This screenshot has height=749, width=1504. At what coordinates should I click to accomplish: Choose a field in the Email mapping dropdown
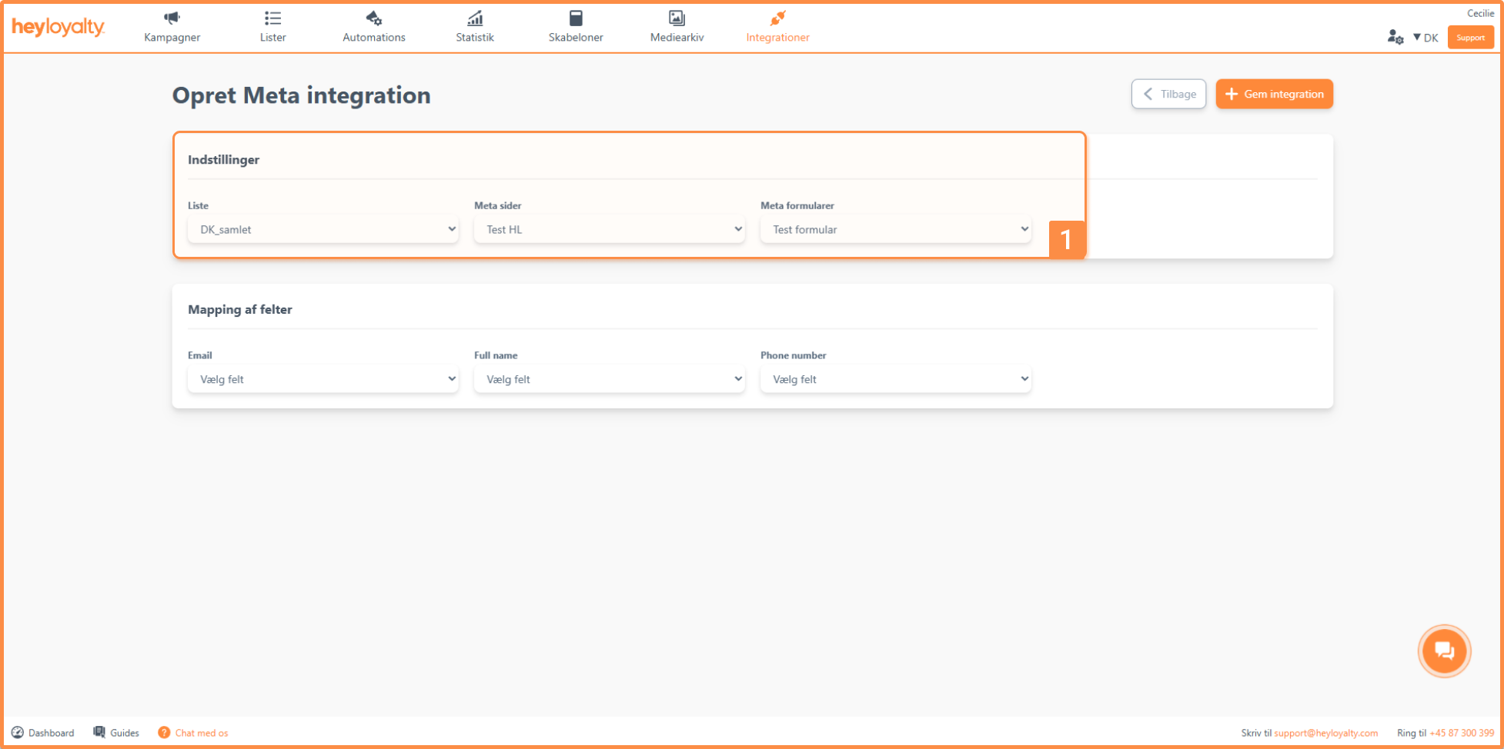coord(323,379)
